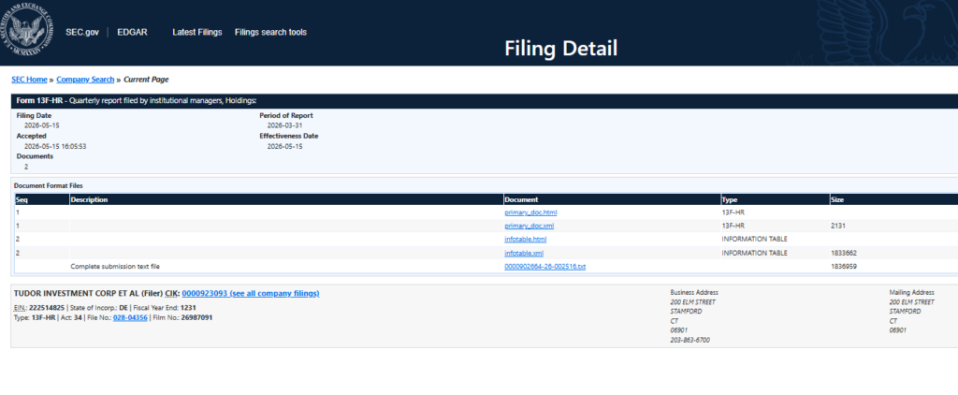The width and height of the screenshot is (958, 395).
Task: Select accepted timestamp 2026-05-15 16:05:53
Action: (x=55, y=147)
